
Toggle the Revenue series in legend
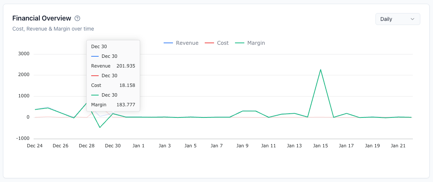click(x=181, y=43)
